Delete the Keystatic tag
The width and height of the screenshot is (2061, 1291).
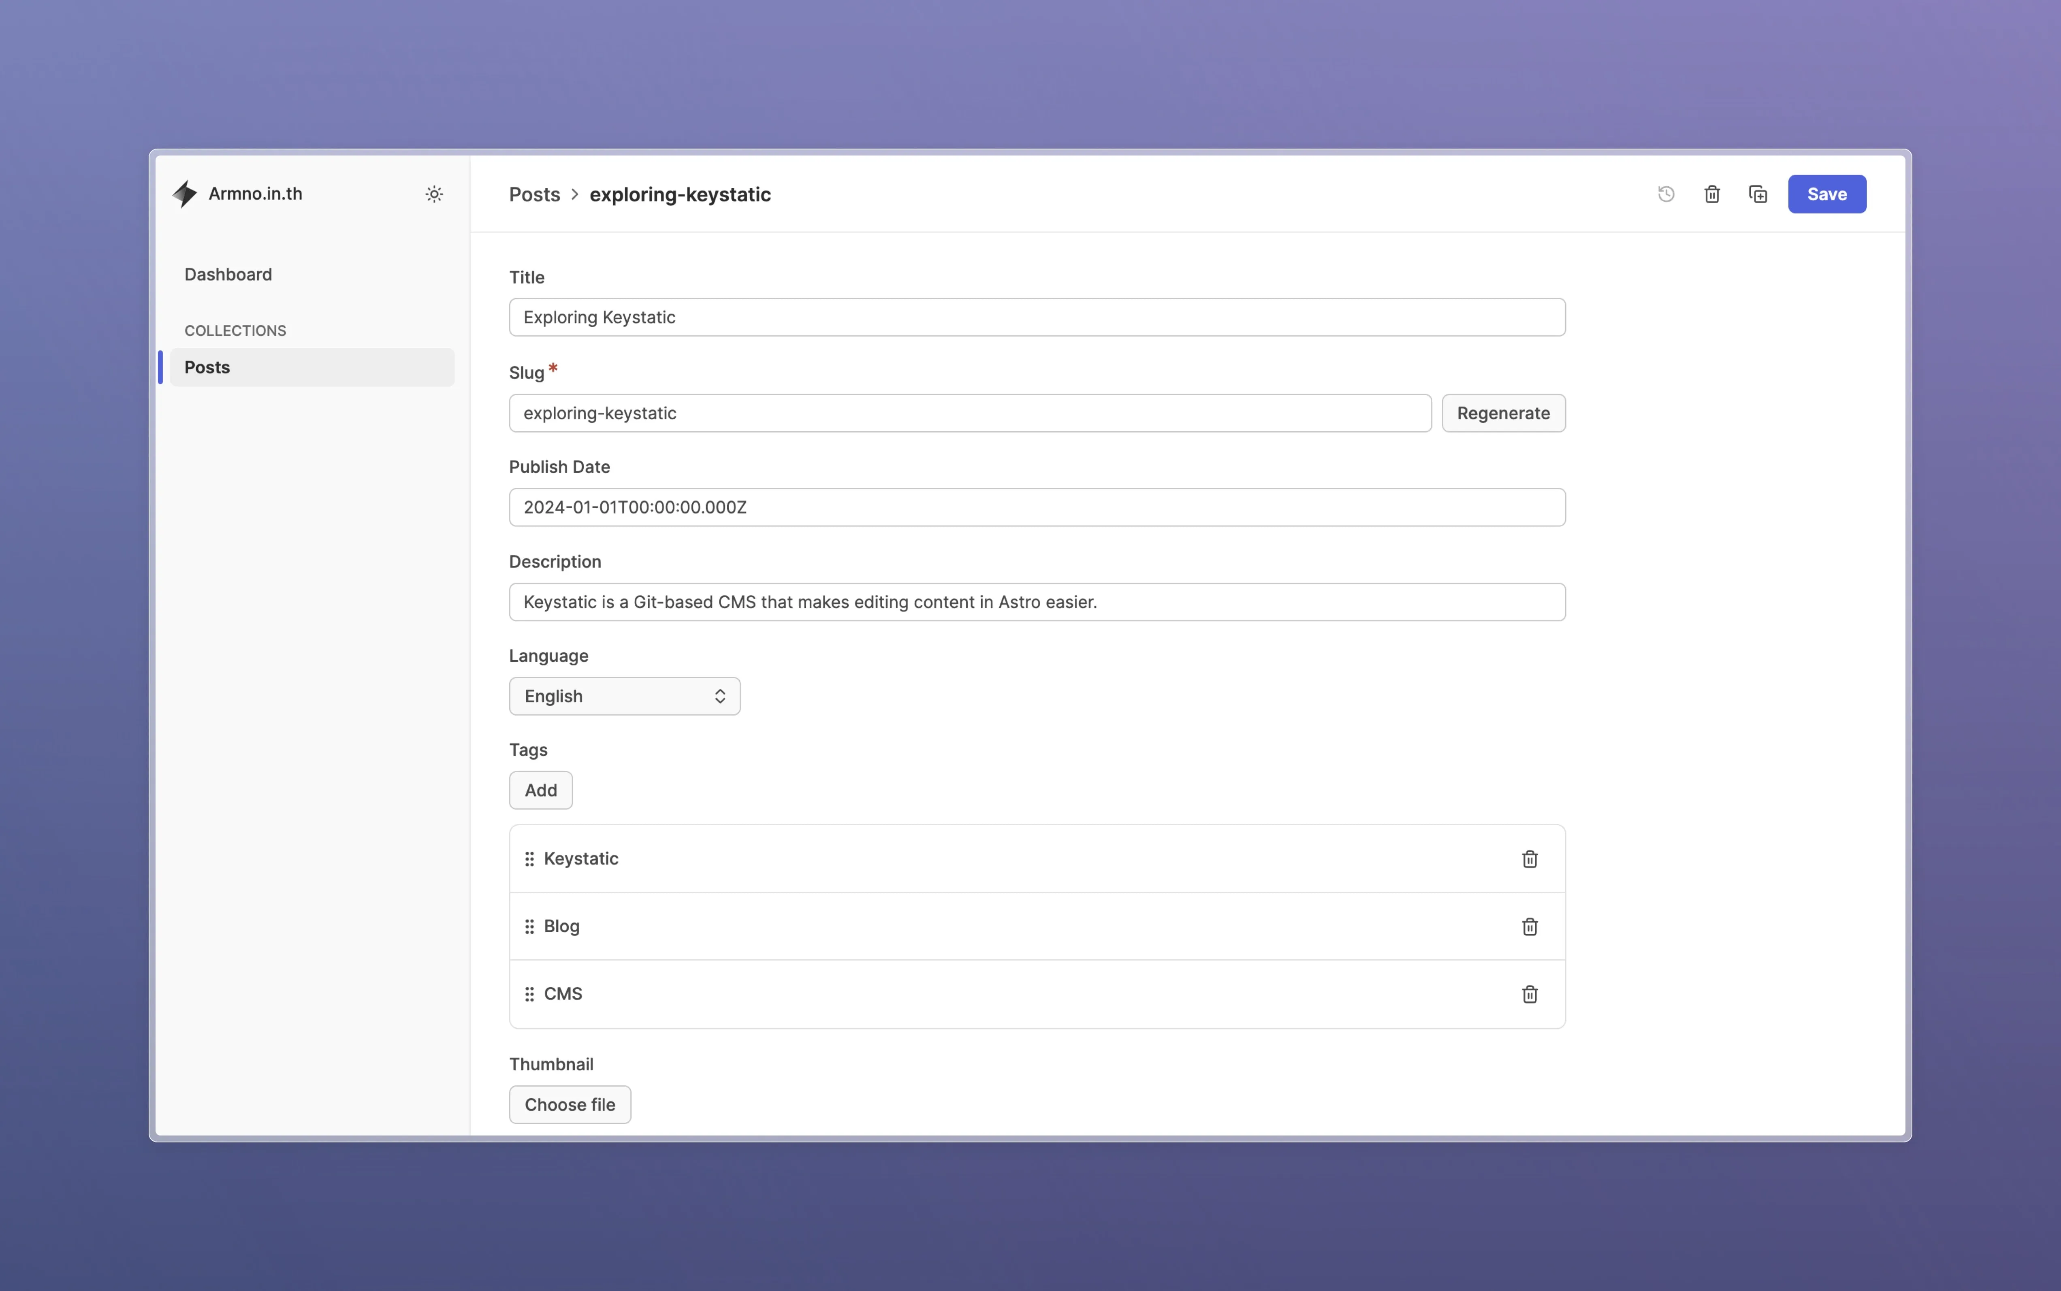tap(1529, 859)
